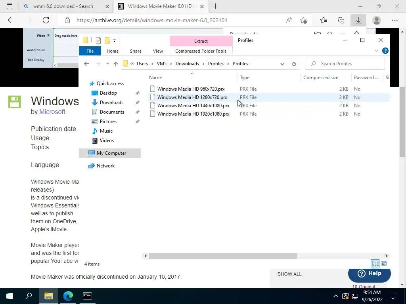Click Downloads in the address breadcrumb
This screenshot has height=304, width=406.
(x=187, y=64)
